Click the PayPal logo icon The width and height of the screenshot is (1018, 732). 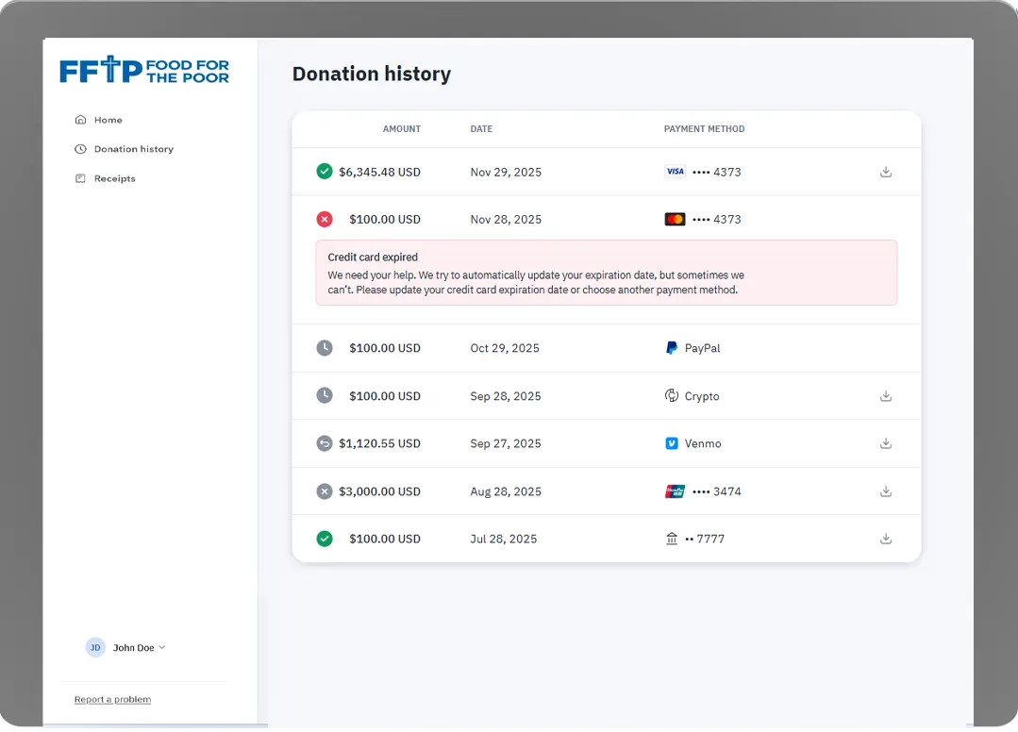click(672, 348)
